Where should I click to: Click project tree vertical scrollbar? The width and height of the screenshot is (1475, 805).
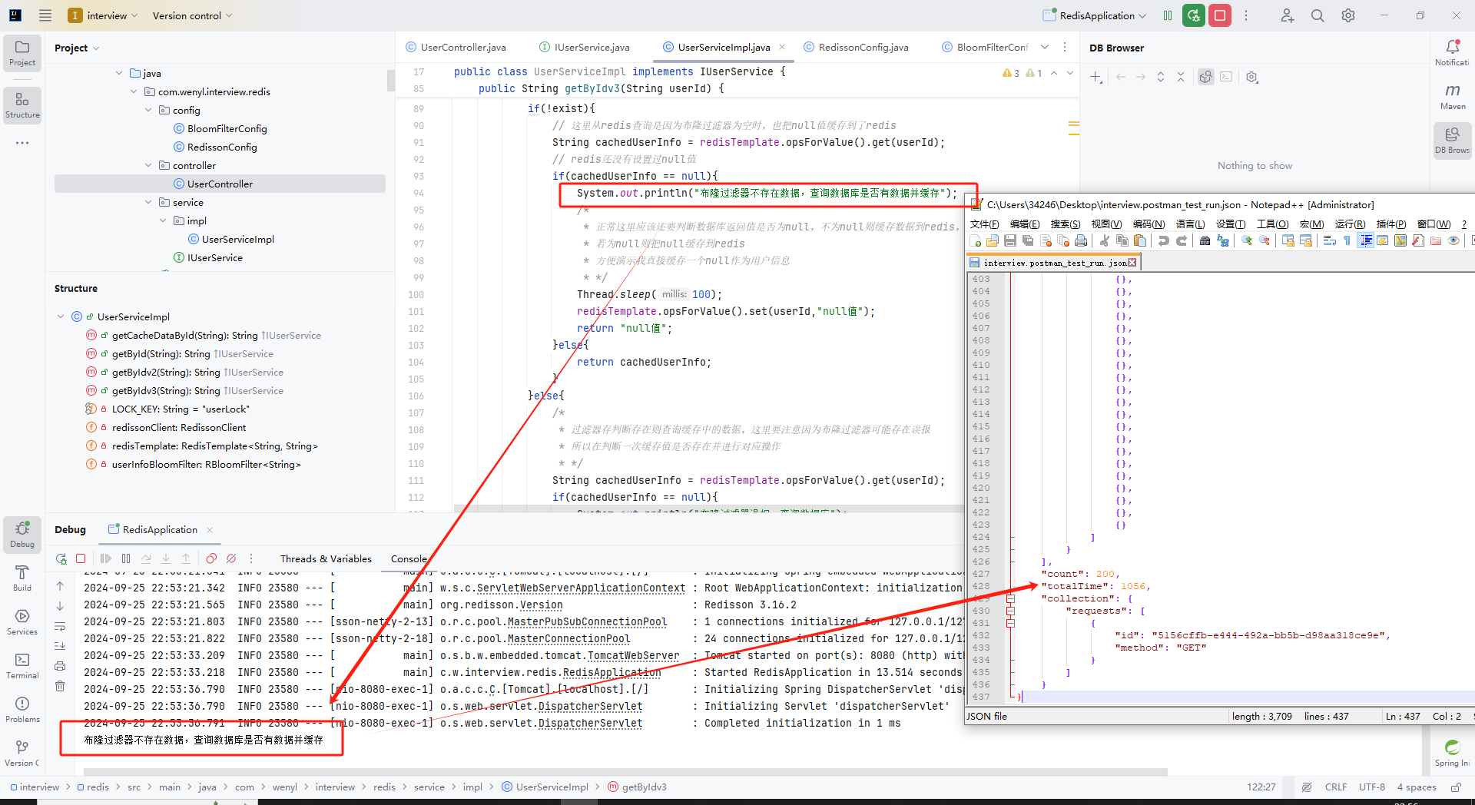tap(390, 80)
